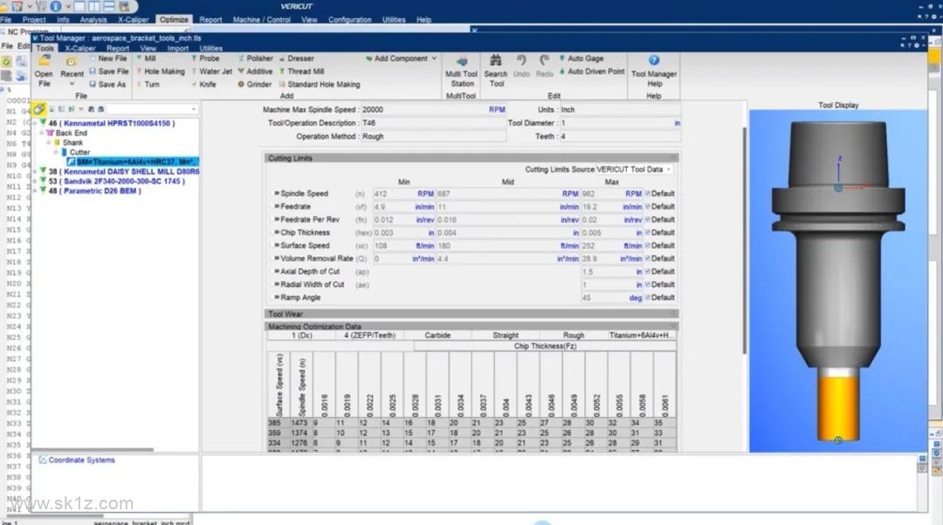Set Auto Driven Point

point(592,72)
